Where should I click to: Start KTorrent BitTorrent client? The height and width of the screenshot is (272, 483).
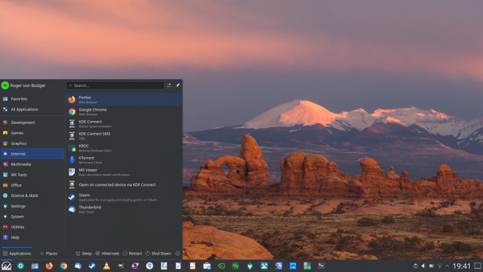(x=86, y=160)
